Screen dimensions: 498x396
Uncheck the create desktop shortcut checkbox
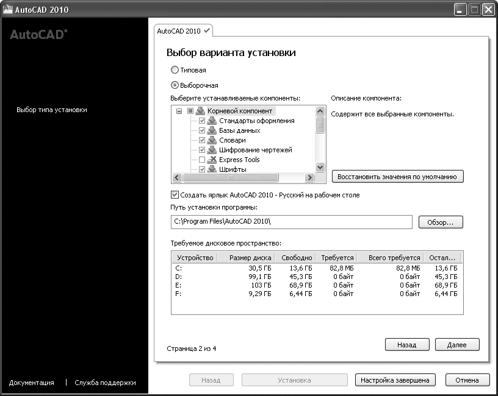click(175, 195)
